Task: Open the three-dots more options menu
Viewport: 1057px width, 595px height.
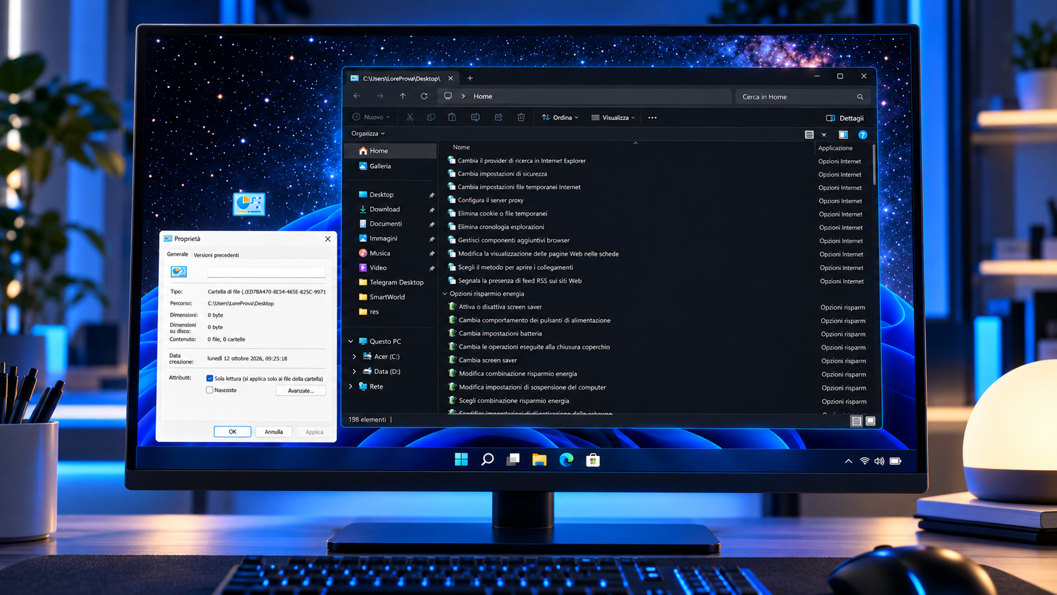Action: tap(652, 118)
